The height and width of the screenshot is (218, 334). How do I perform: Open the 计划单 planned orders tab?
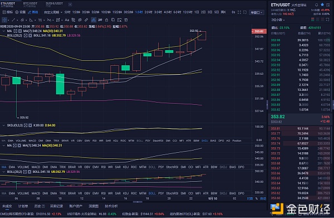pos(23,206)
